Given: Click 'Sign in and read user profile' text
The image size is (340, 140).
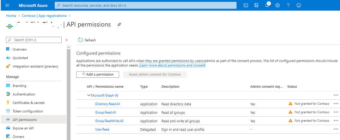Looking at the screenshot, I should 183,129.
